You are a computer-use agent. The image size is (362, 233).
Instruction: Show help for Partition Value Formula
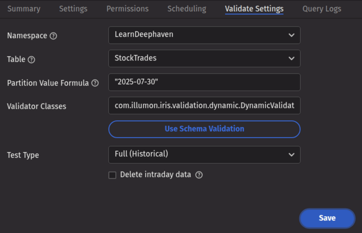click(95, 83)
